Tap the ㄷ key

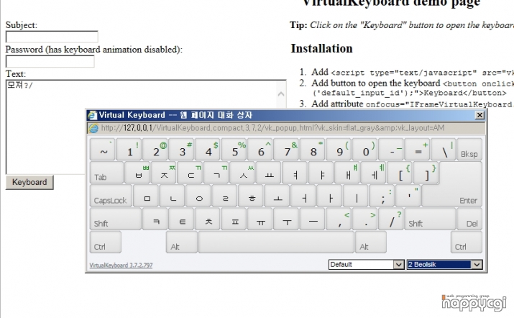(190, 172)
